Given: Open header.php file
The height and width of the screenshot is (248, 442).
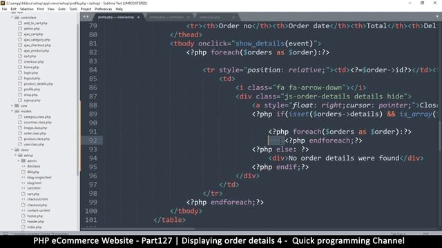Looking at the screenshot, I should (x=35, y=222).
